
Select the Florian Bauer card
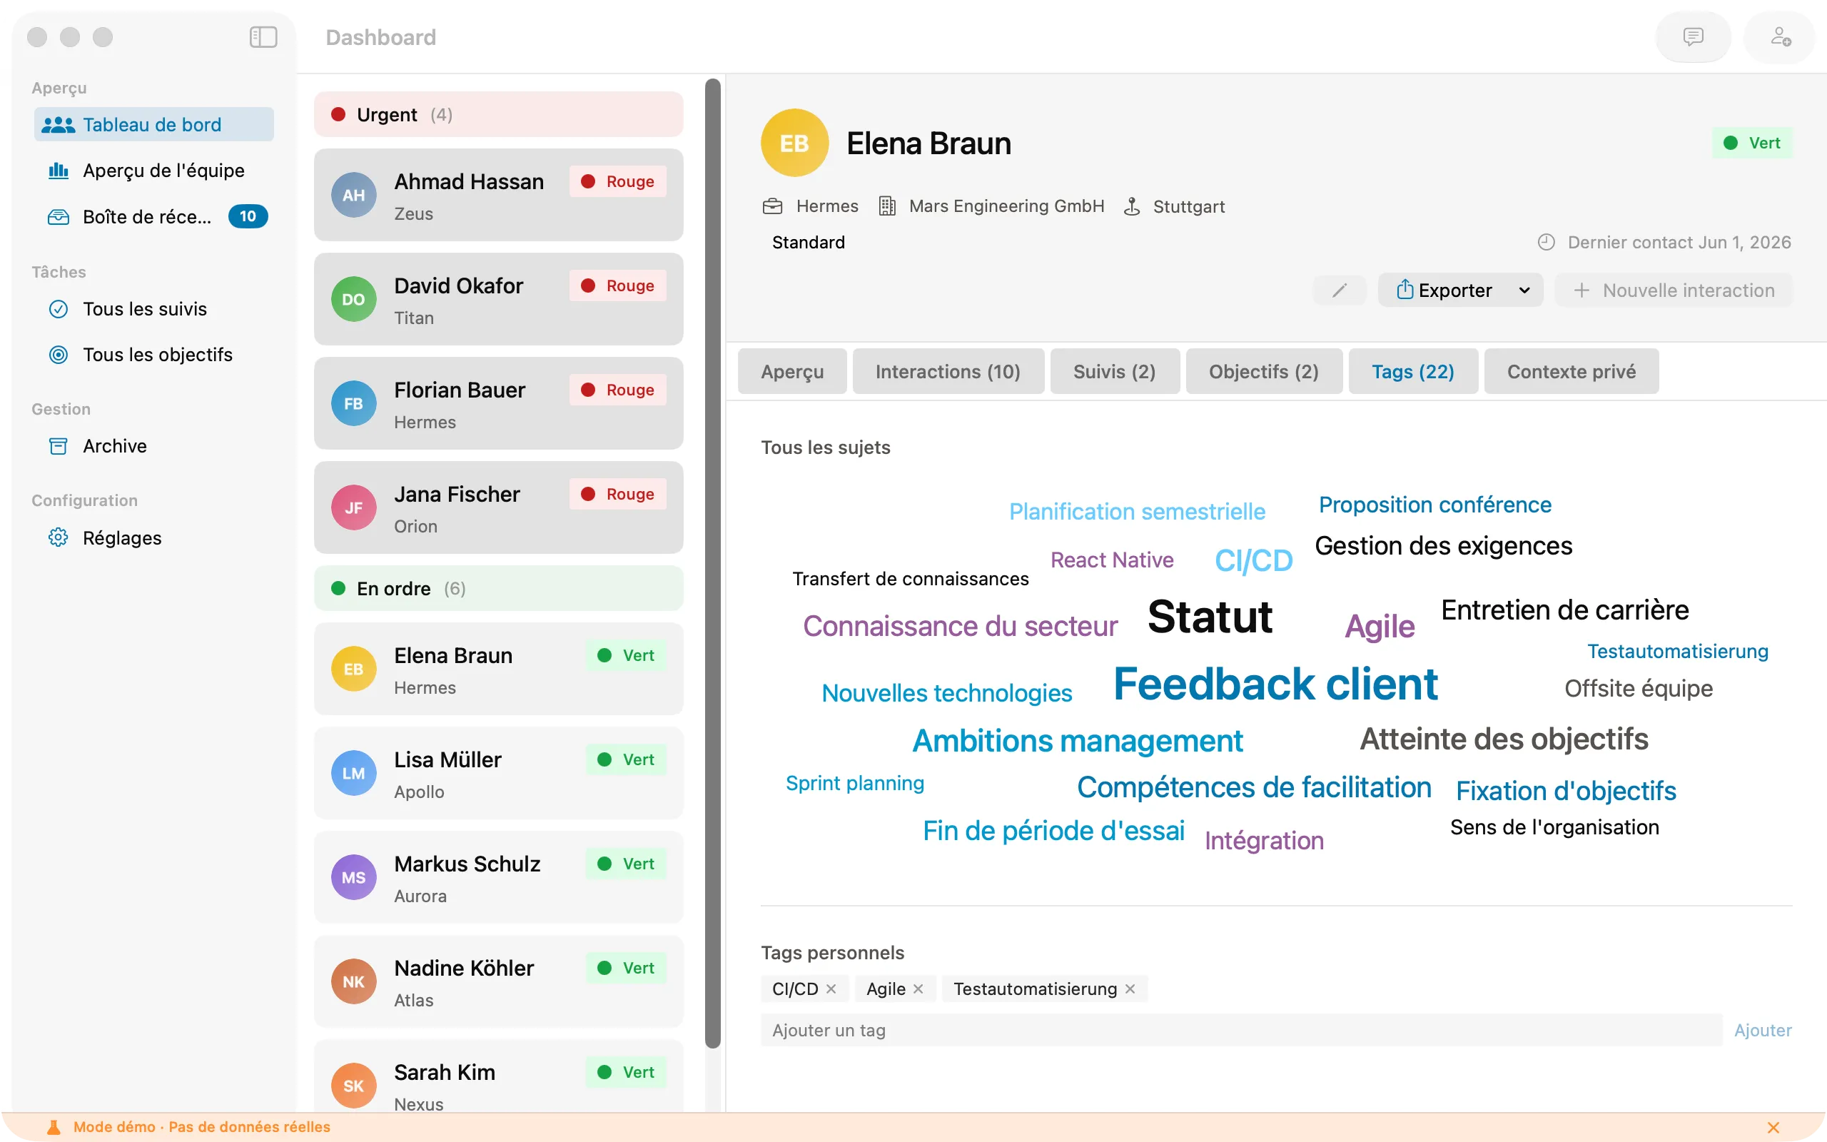(x=498, y=403)
